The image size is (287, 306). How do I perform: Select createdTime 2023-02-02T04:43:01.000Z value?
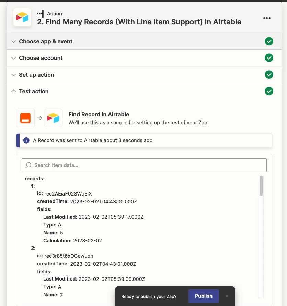pos(103,264)
